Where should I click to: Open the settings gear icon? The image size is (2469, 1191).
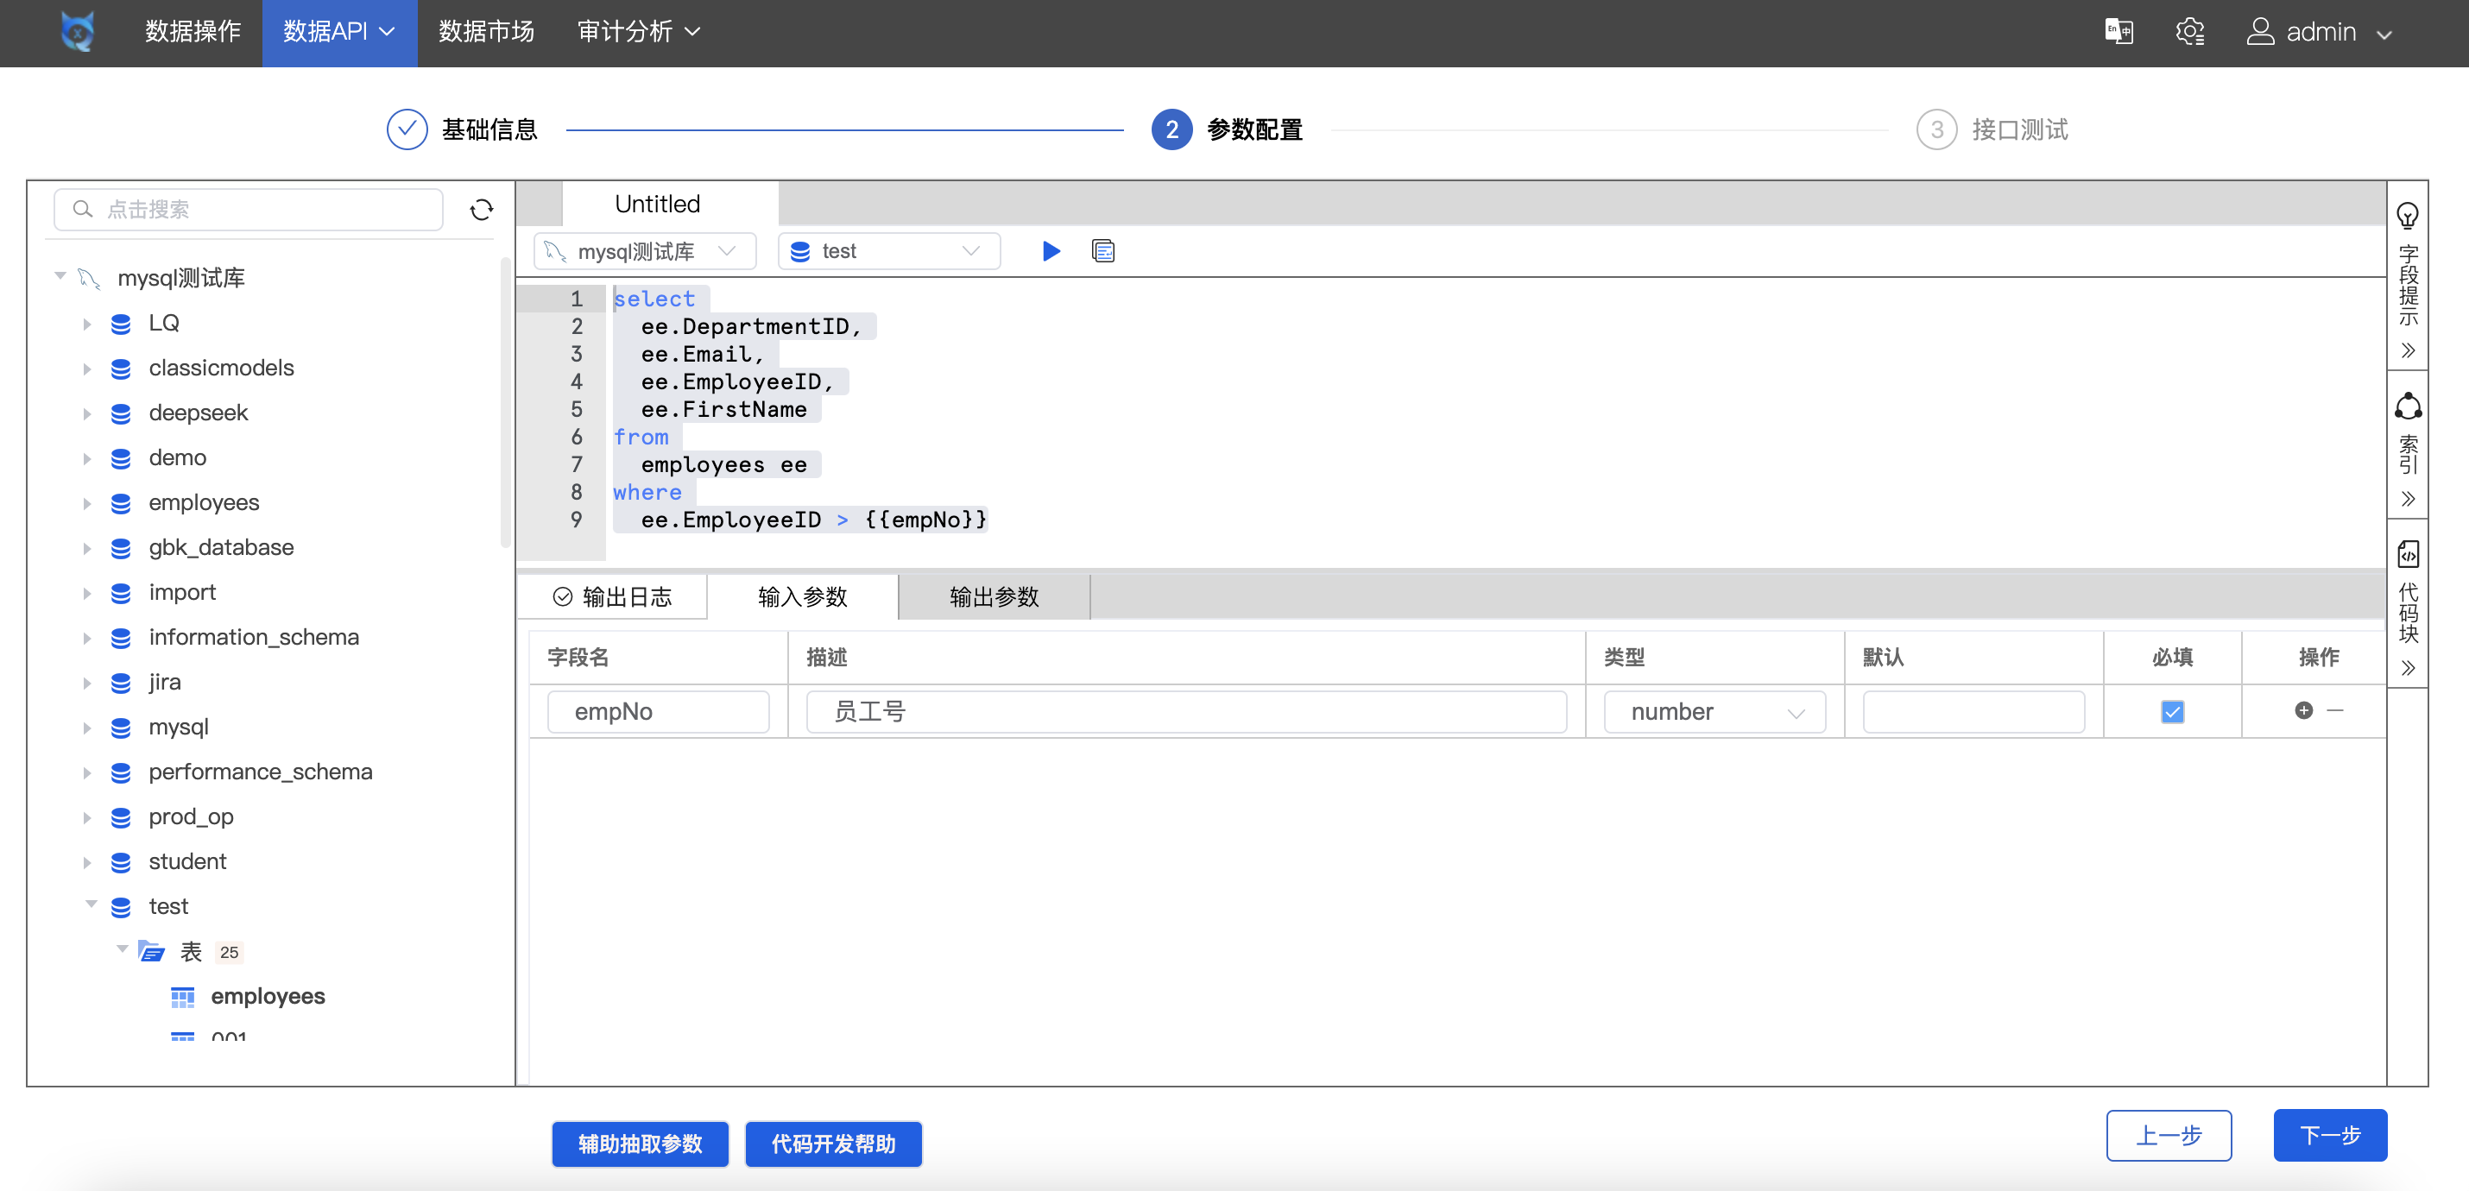tap(2189, 32)
